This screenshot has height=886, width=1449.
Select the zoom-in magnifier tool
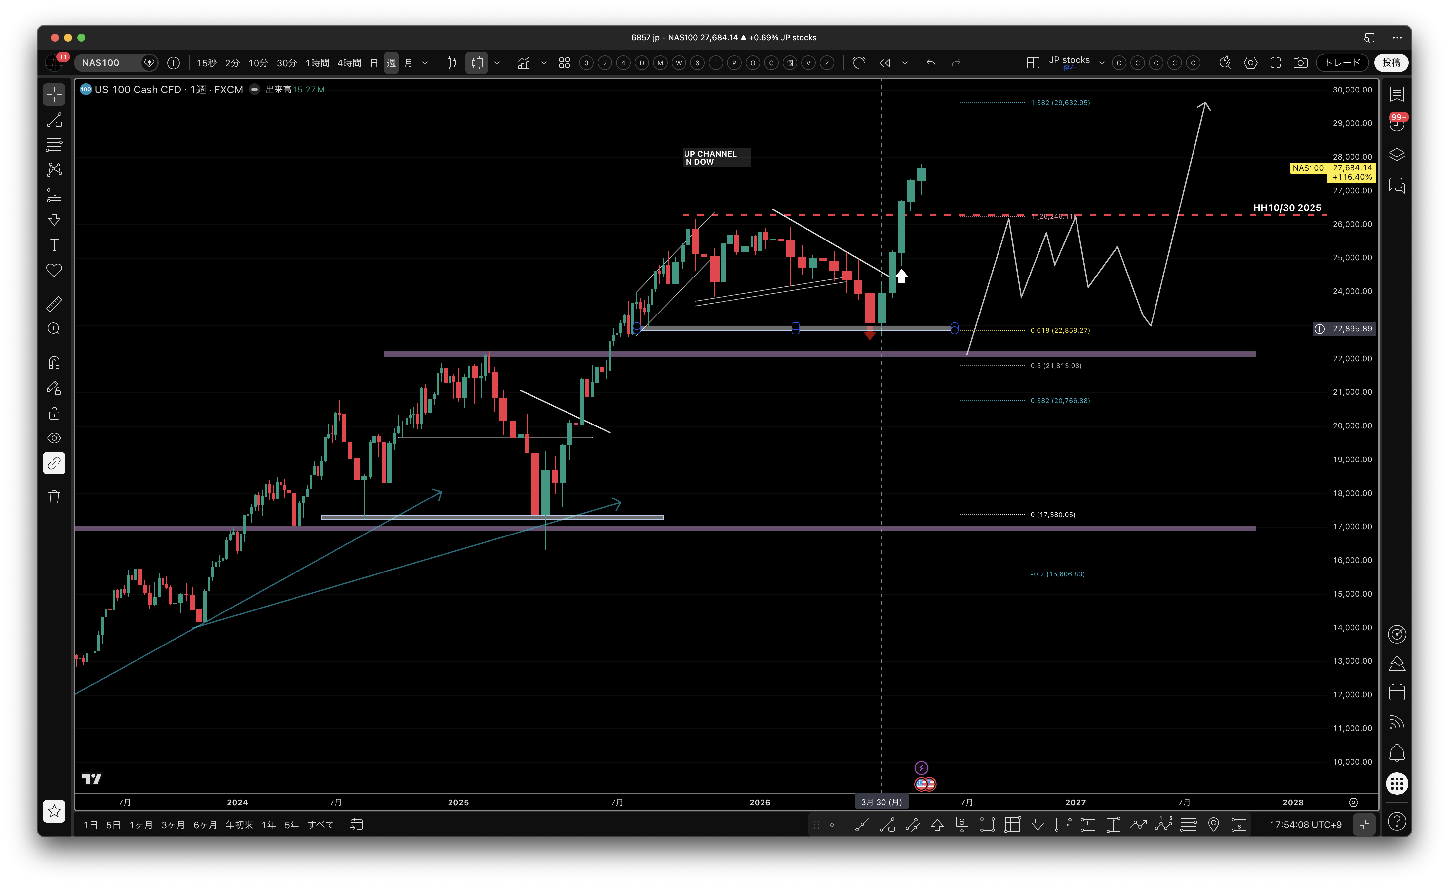tap(54, 329)
